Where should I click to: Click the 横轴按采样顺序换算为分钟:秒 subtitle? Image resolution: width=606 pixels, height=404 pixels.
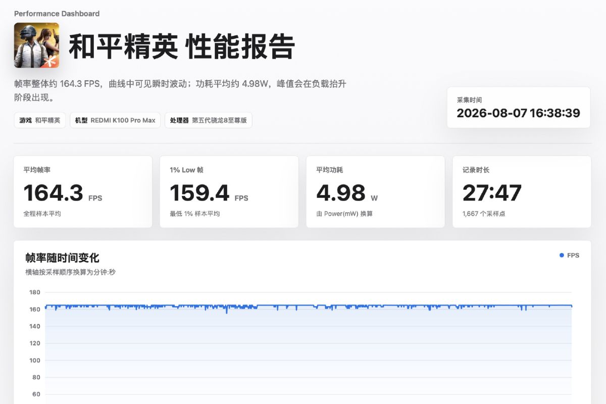(71, 272)
